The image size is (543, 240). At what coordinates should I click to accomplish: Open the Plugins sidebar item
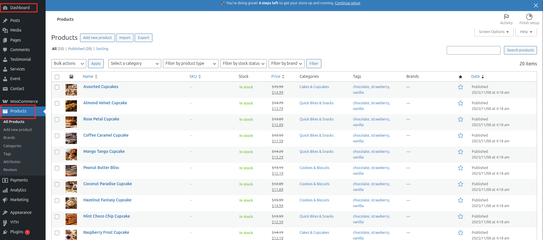pos(17,232)
